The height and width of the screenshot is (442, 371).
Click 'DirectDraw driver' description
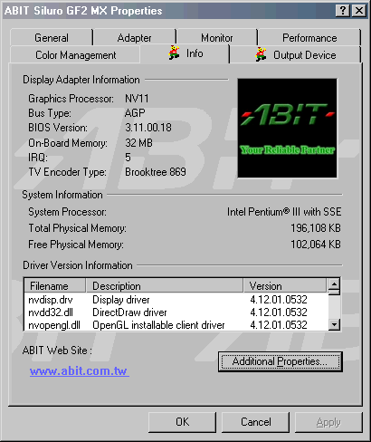129,312
